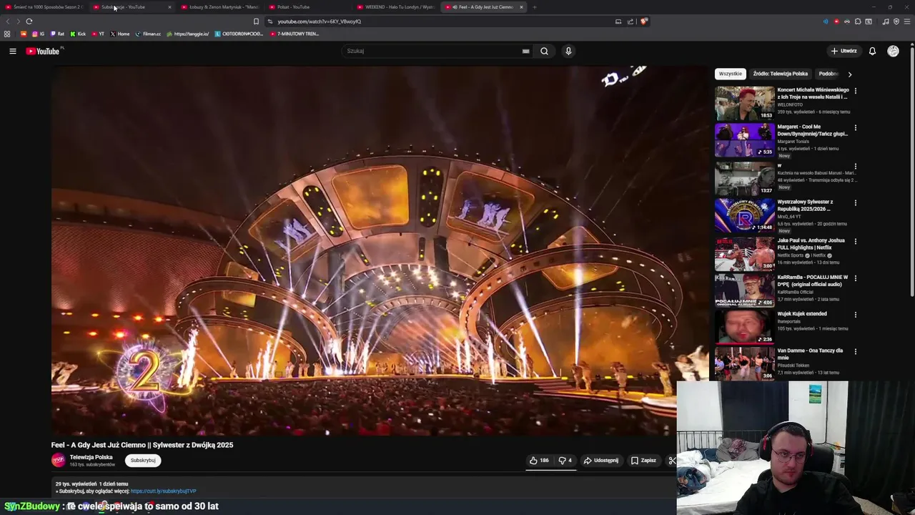Image resolution: width=915 pixels, height=515 pixels.
Task: Open the TVP channel avatar
Action: (58, 460)
